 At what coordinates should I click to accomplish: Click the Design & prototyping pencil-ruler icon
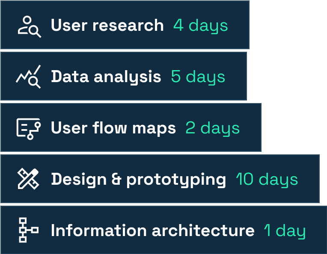pos(29,179)
